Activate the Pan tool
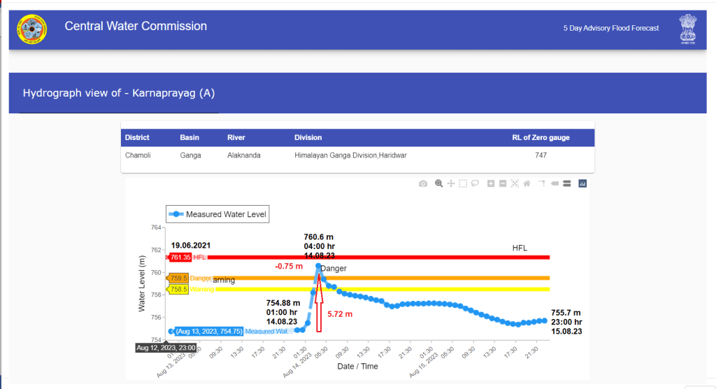Viewport: 716px width, 389px height. click(x=451, y=183)
